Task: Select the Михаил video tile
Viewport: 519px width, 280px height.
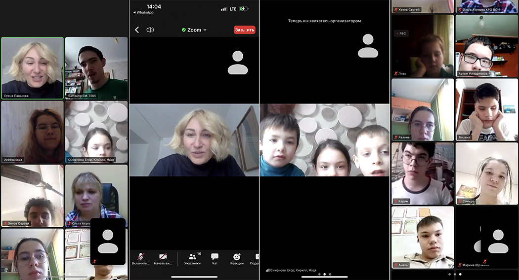Action: [486, 109]
